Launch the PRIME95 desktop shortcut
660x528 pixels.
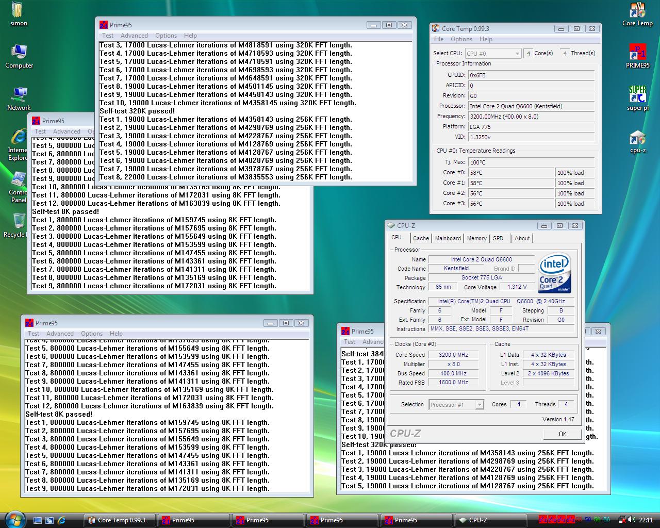coord(637,56)
